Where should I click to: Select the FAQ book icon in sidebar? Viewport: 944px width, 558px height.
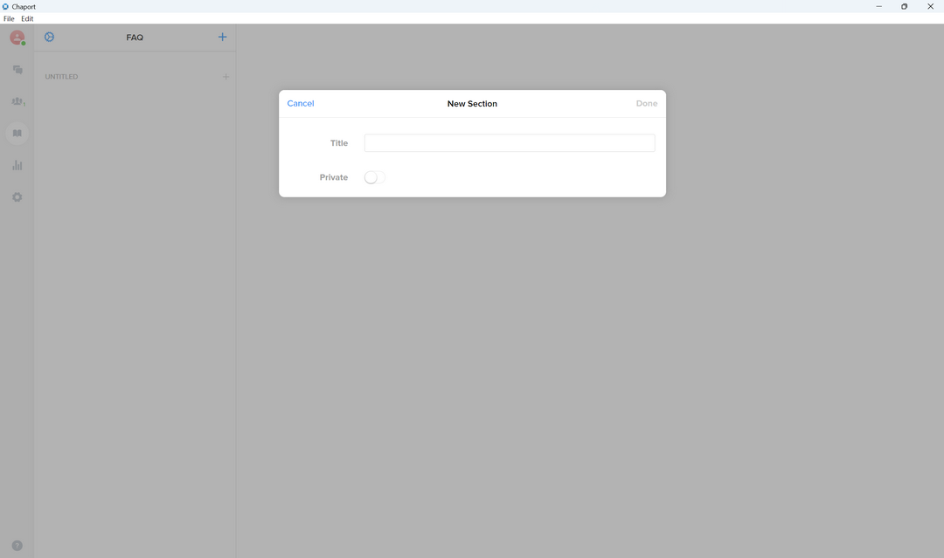(x=17, y=134)
